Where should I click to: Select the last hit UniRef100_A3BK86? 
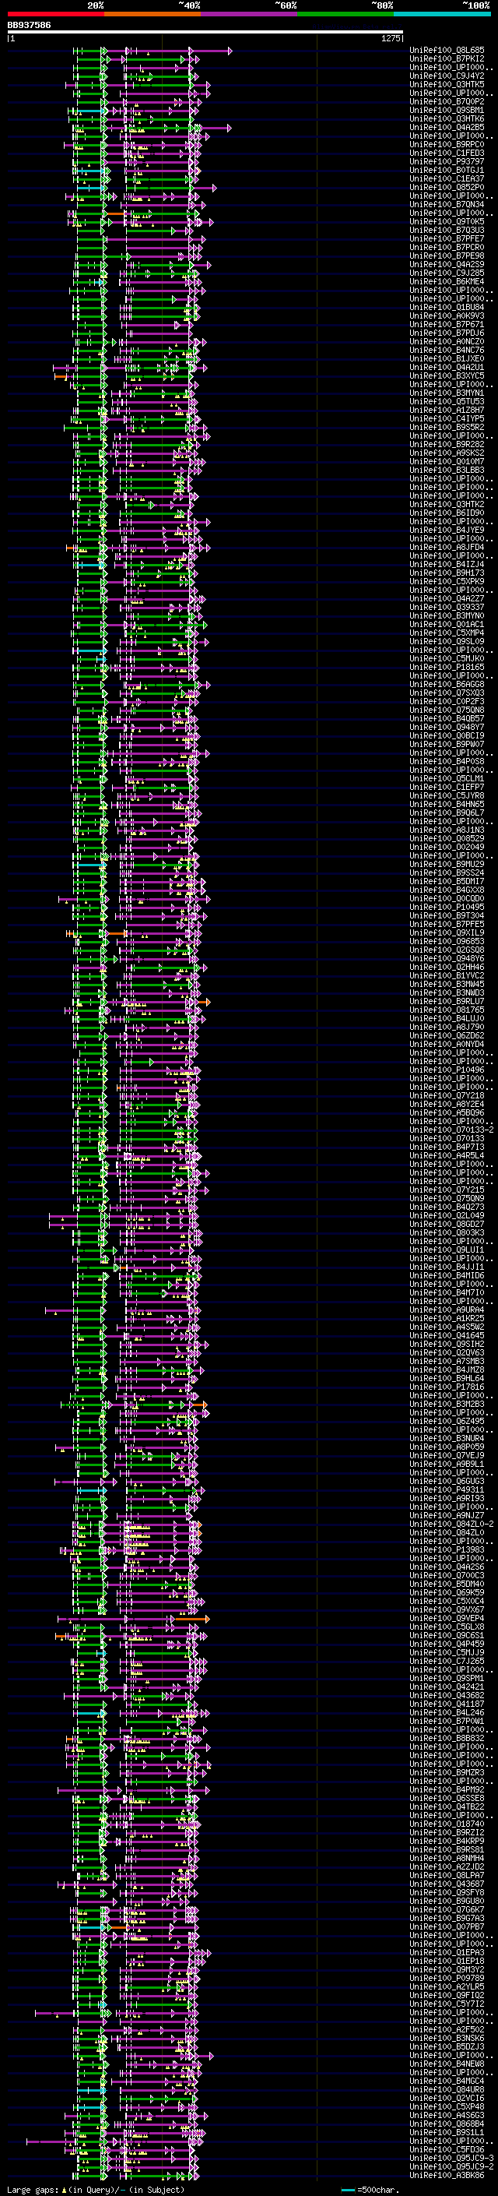tap(447, 2175)
